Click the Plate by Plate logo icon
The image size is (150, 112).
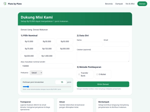click(x=5, y=4)
